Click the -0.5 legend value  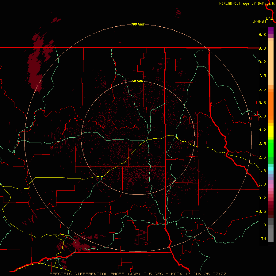pos(261,212)
